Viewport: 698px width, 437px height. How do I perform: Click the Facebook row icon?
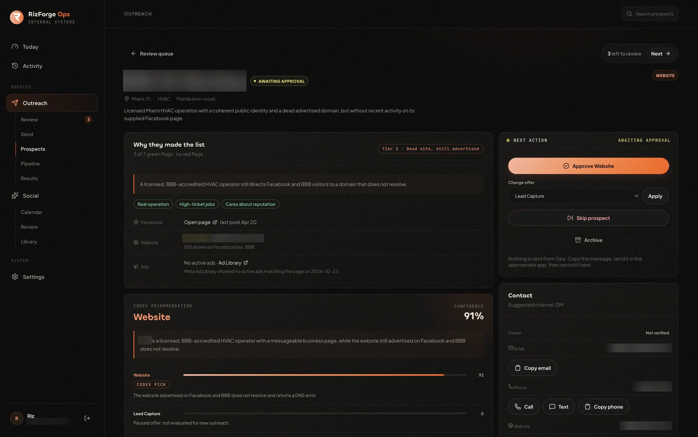pyautogui.click(x=136, y=222)
